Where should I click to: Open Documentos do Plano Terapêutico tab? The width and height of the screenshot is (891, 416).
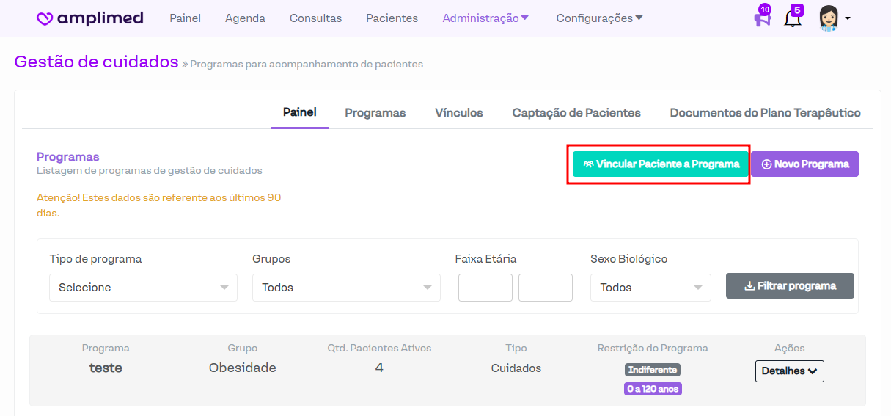click(x=765, y=113)
